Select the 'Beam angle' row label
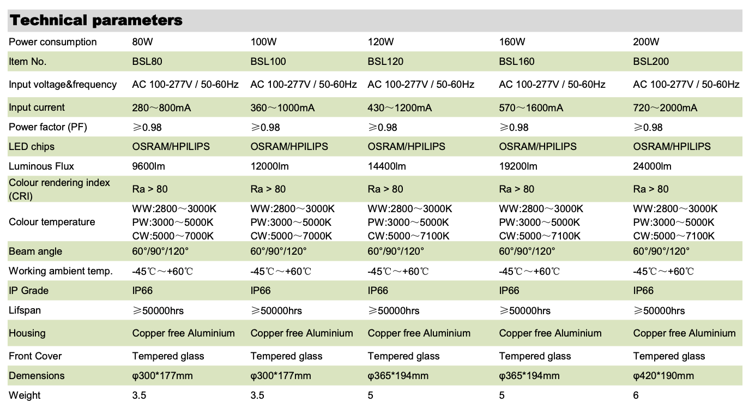749x408 pixels. click(35, 251)
